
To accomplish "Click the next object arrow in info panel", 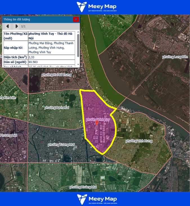I will 17,26.
